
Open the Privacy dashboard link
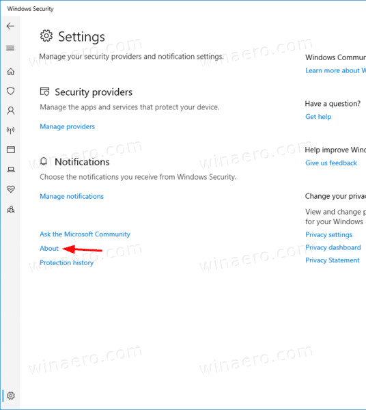333,247
